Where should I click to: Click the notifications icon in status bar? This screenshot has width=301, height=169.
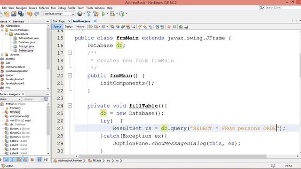(273, 166)
